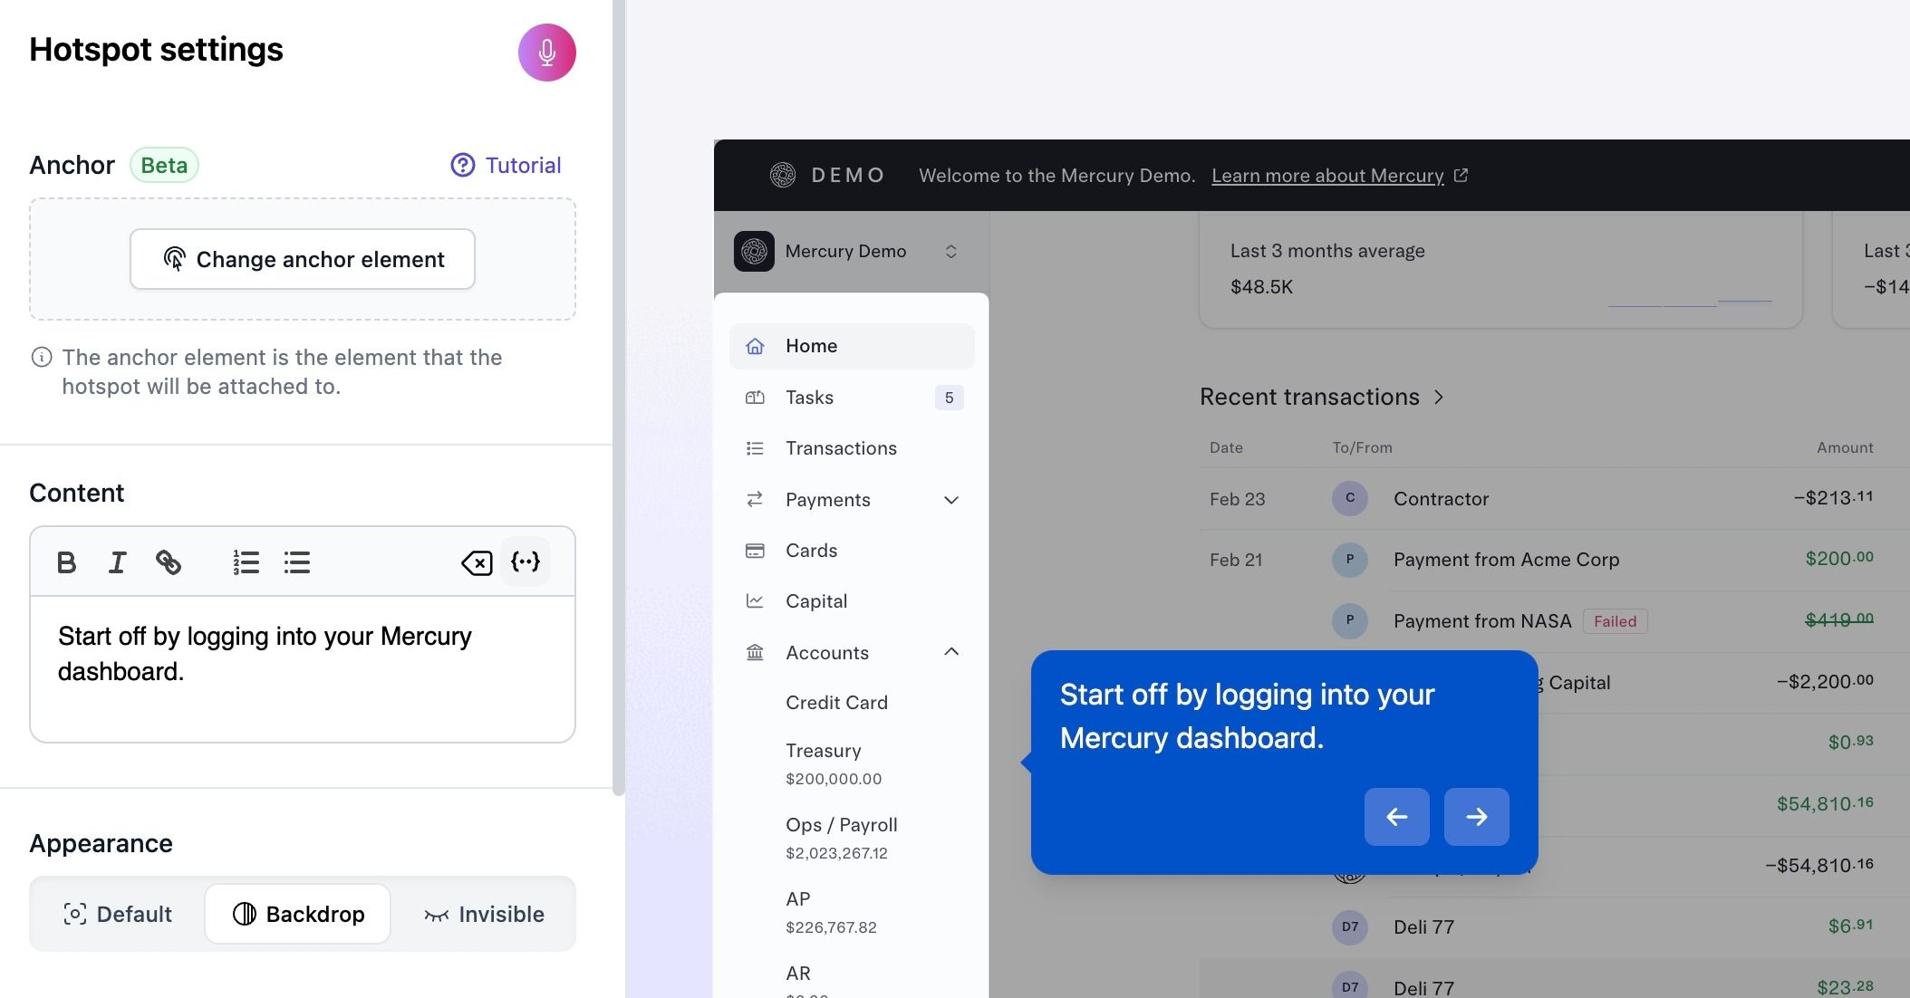The image size is (1910, 998).
Task: Click the Home house icon
Action: [755, 346]
